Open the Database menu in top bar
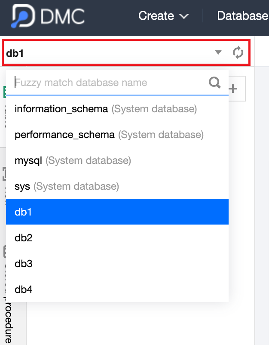This screenshot has height=345, width=269. [x=242, y=16]
